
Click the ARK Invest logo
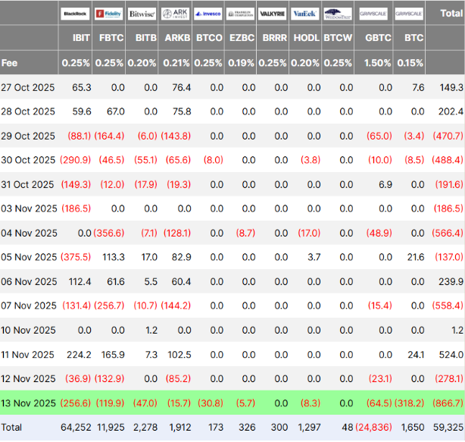click(x=176, y=14)
